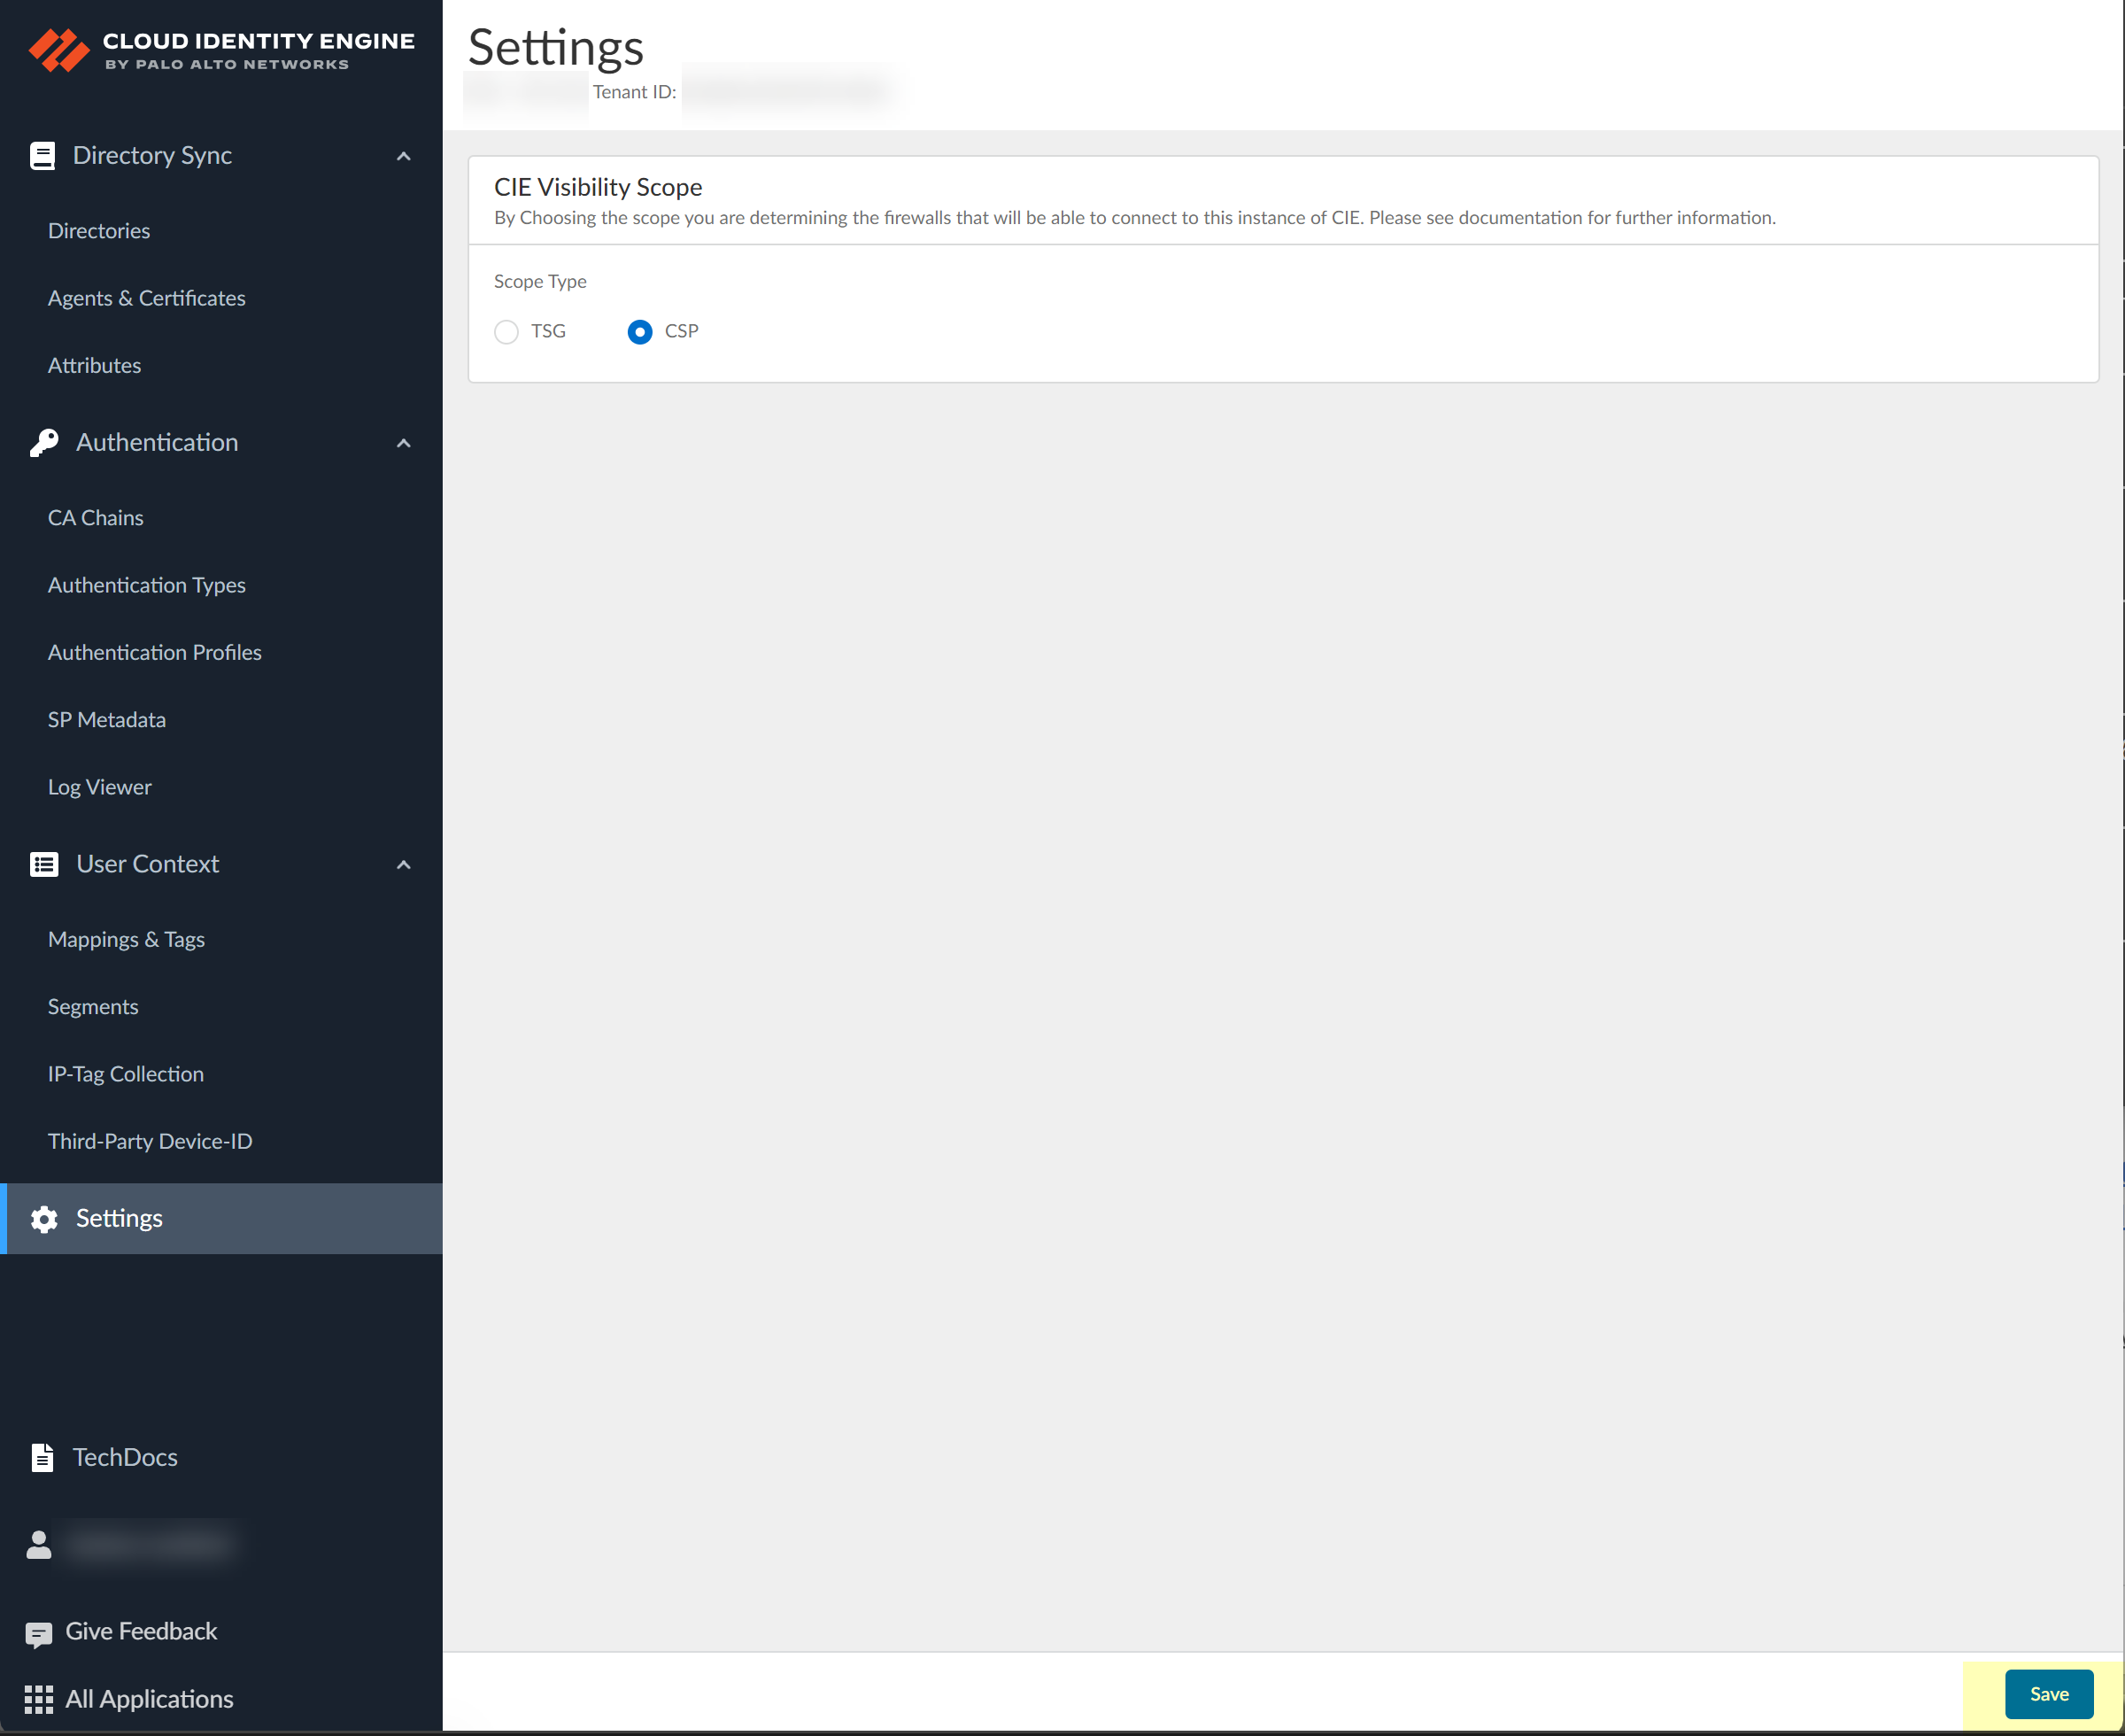This screenshot has width=2125, height=1736.
Task: Collapse the User Context section chevron
Action: click(x=404, y=864)
